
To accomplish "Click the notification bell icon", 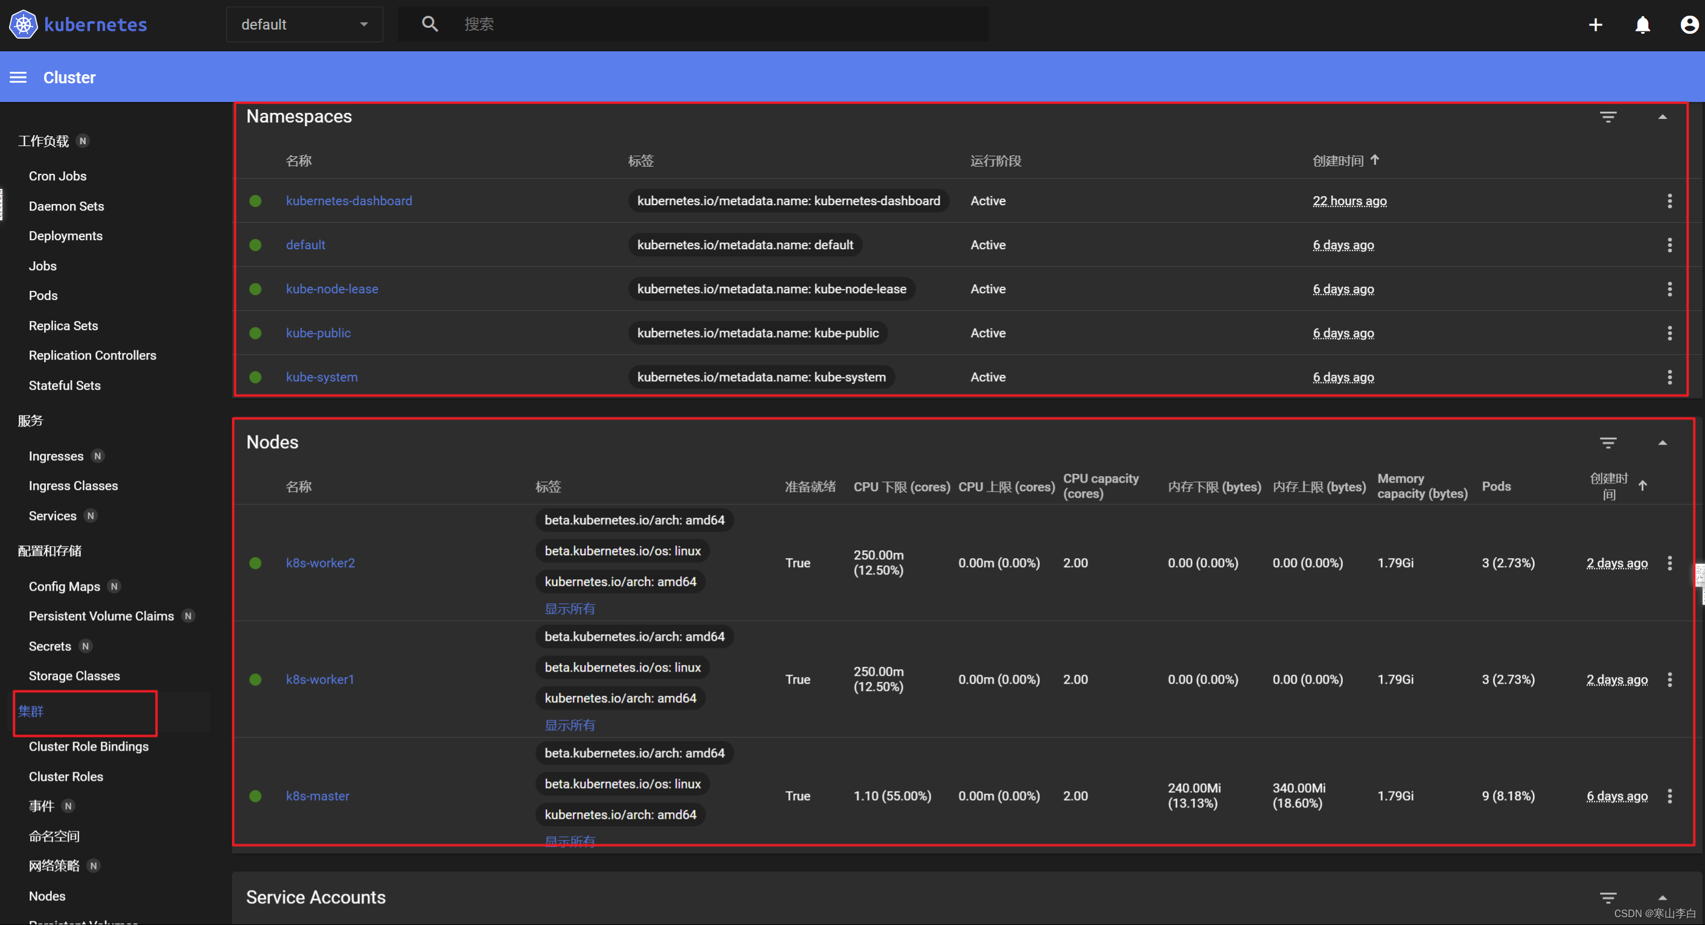I will 1641,25.
